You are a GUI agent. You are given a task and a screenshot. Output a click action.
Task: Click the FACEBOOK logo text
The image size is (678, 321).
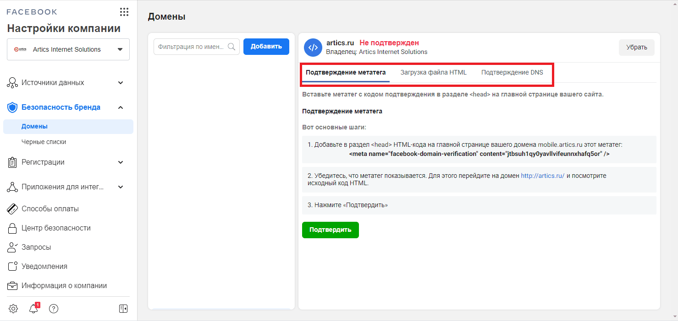pos(32,12)
